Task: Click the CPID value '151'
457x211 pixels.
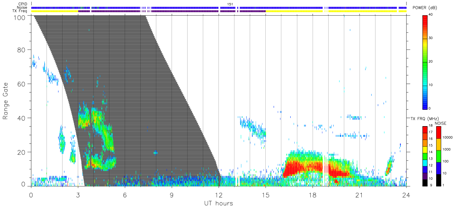Action: 230,4
